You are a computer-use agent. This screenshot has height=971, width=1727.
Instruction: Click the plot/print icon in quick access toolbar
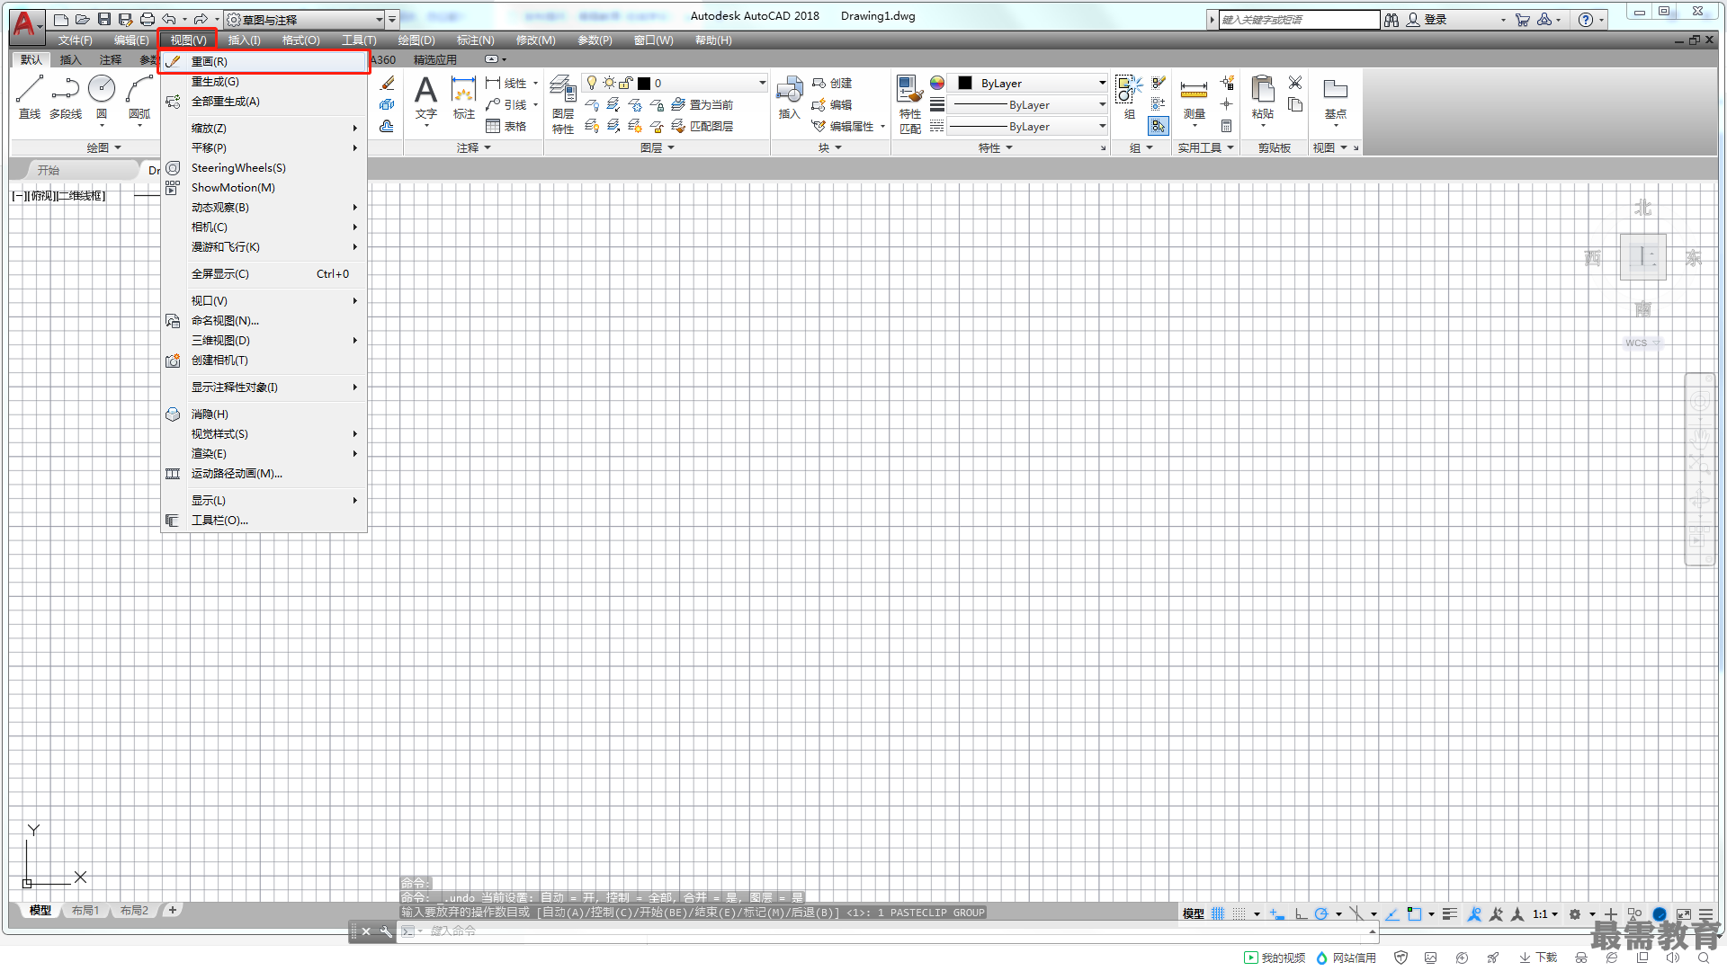coord(148,19)
